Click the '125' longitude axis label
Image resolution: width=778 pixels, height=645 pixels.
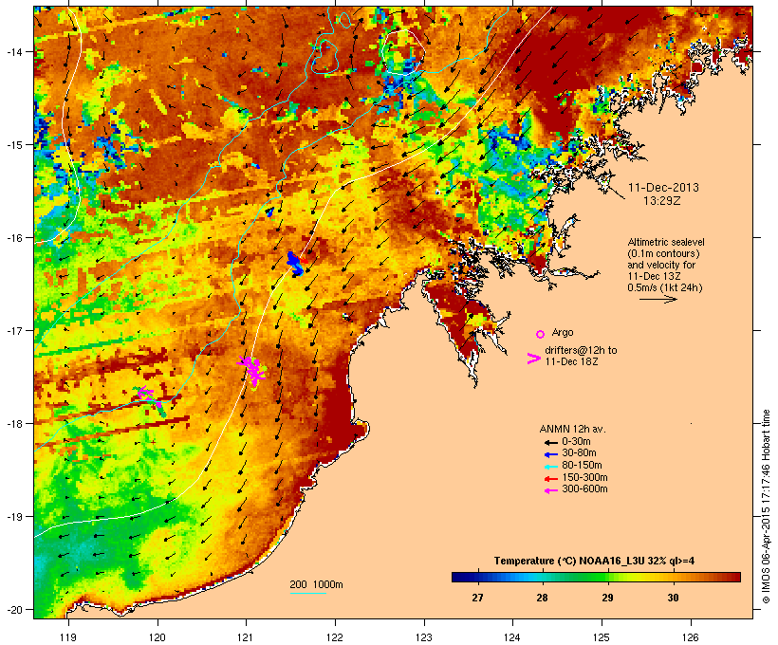tap(602, 637)
